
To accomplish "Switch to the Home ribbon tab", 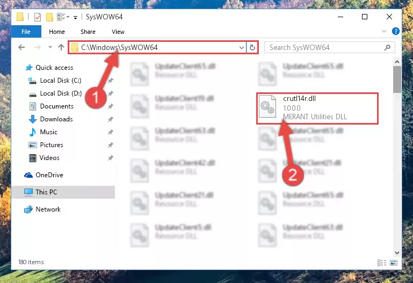I will [56, 32].
